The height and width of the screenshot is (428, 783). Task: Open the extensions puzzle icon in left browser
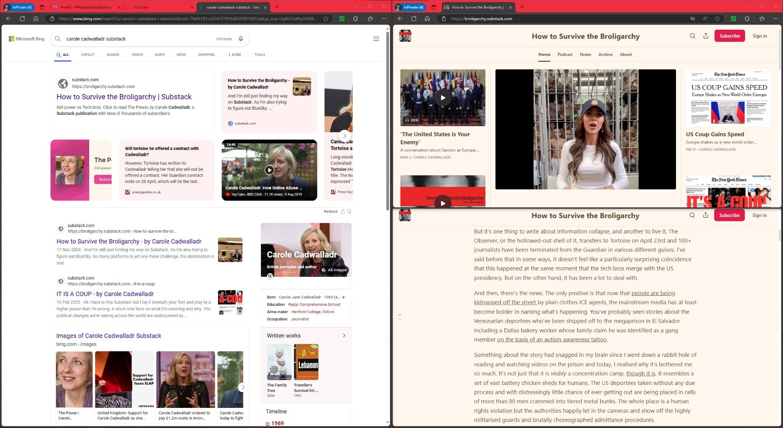point(356,18)
